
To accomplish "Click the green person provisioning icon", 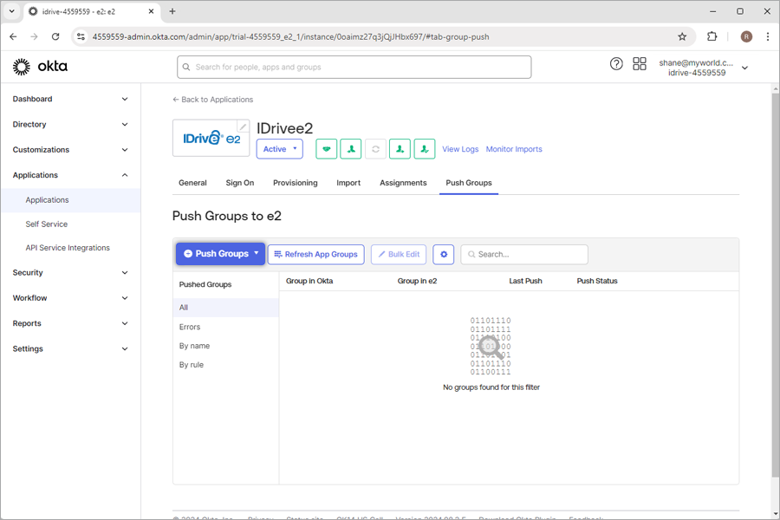I will point(351,149).
